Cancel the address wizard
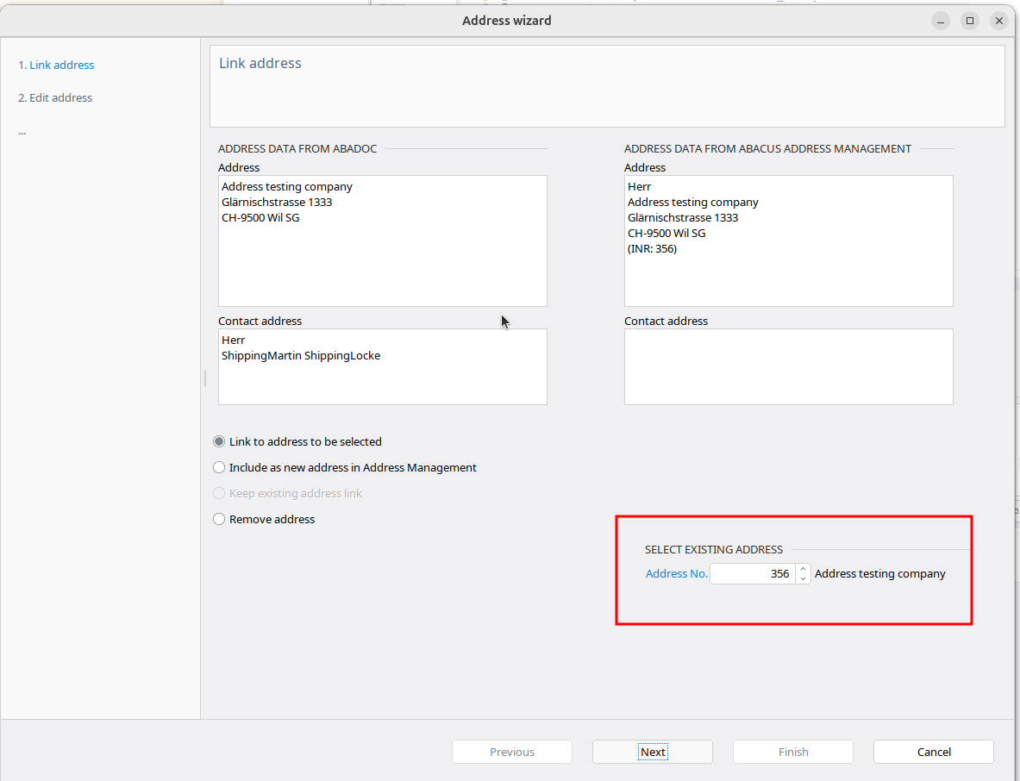The height and width of the screenshot is (781, 1020). coord(933,752)
